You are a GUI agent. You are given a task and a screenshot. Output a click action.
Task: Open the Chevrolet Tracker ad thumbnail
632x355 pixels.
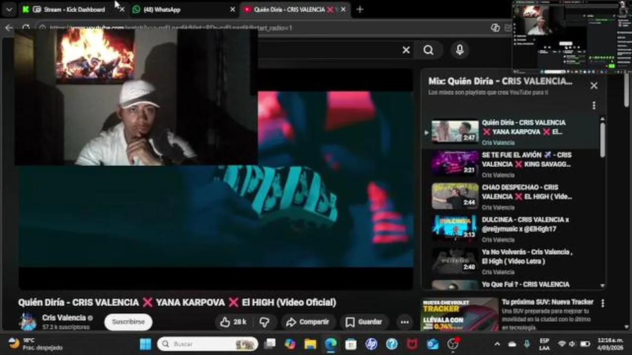point(460,314)
